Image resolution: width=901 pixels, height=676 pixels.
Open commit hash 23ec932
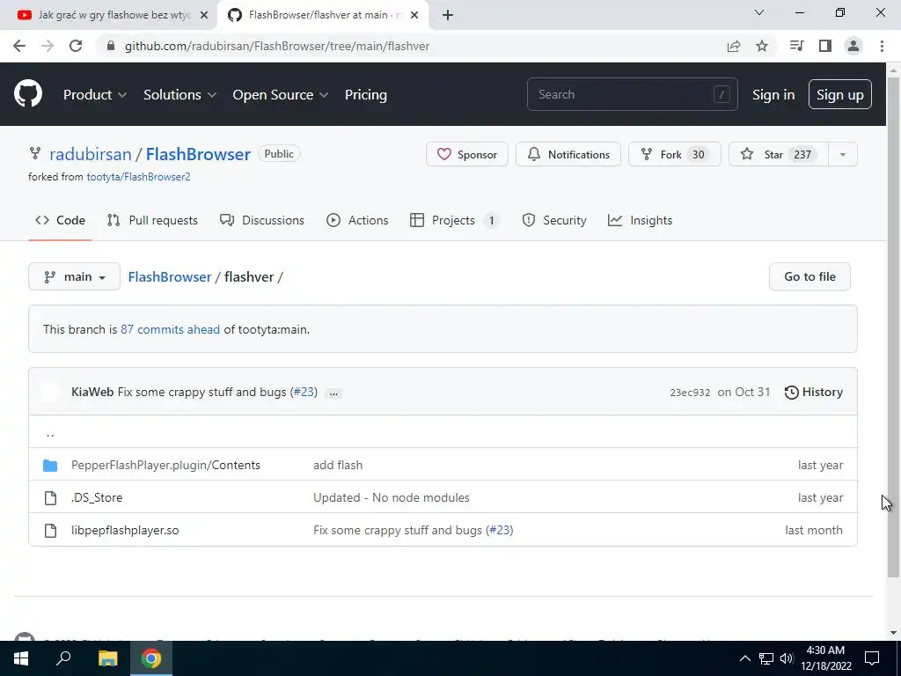pos(690,393)
